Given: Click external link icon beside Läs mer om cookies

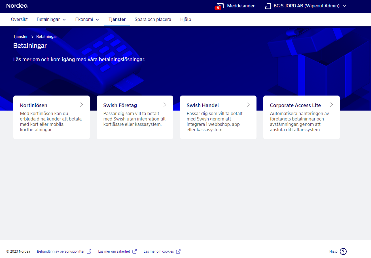Looking at the screenshot, I should pos(178,251).
